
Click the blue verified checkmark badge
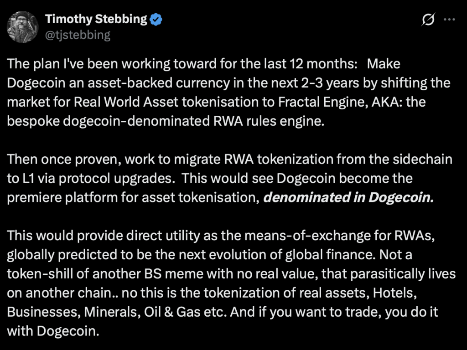point(157,20)
